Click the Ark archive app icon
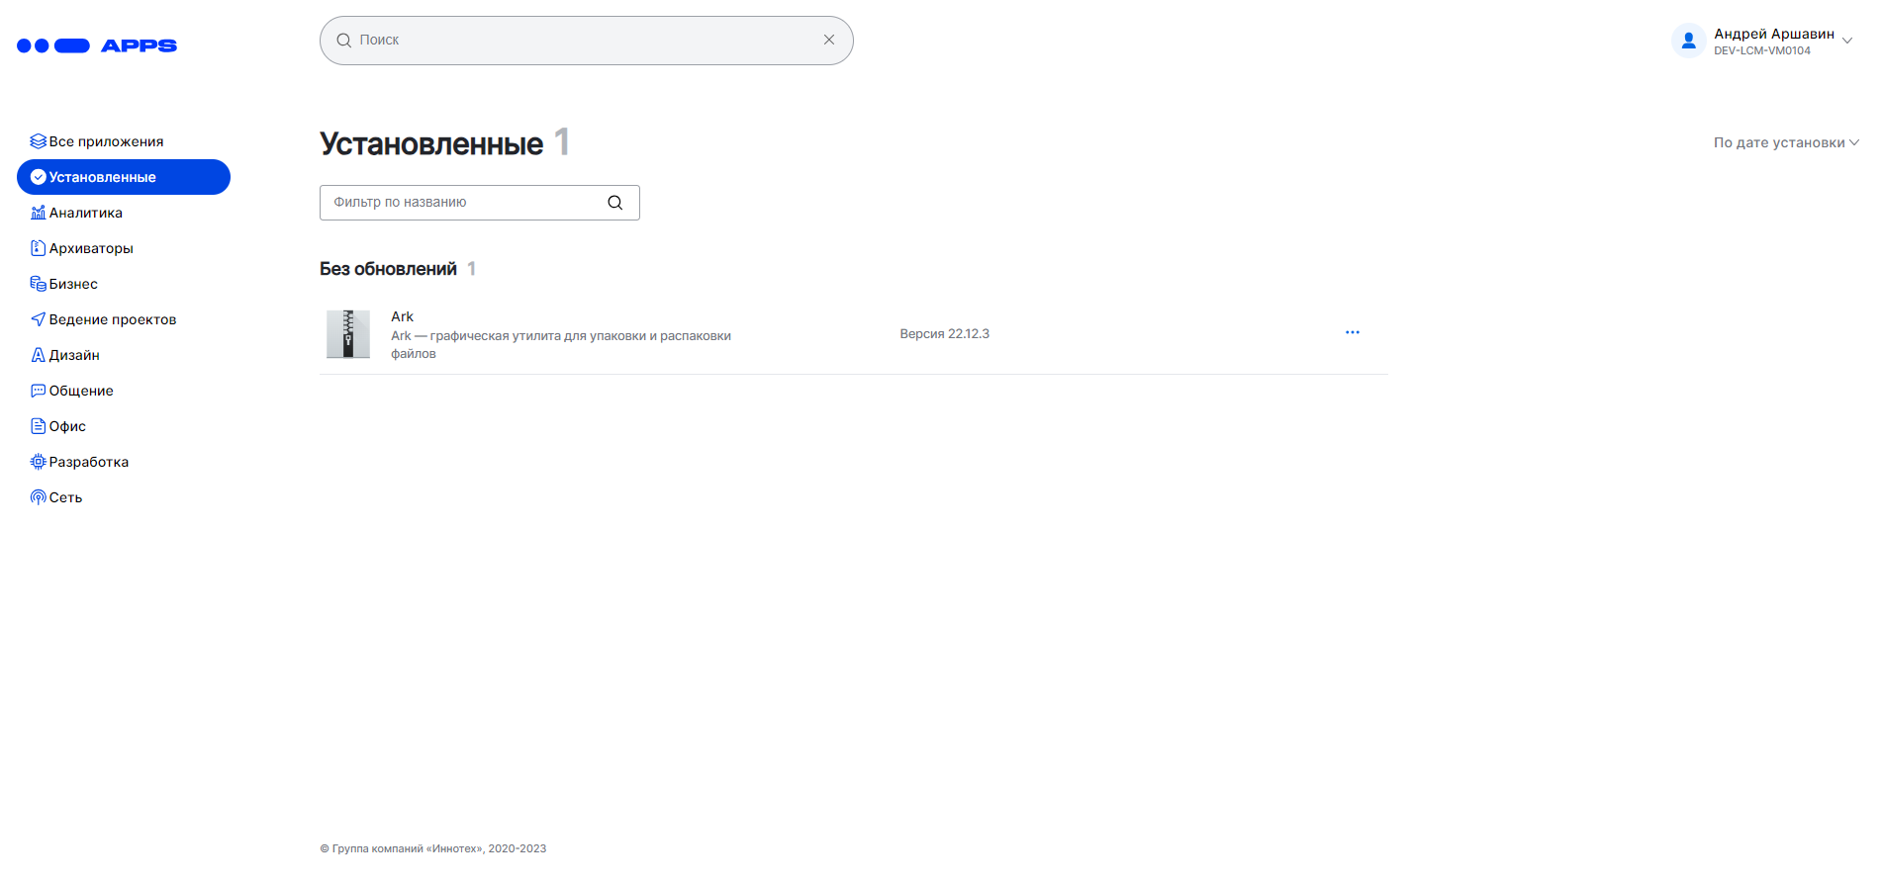Viewport: 1883px width, 884px height. pos(348,334)
